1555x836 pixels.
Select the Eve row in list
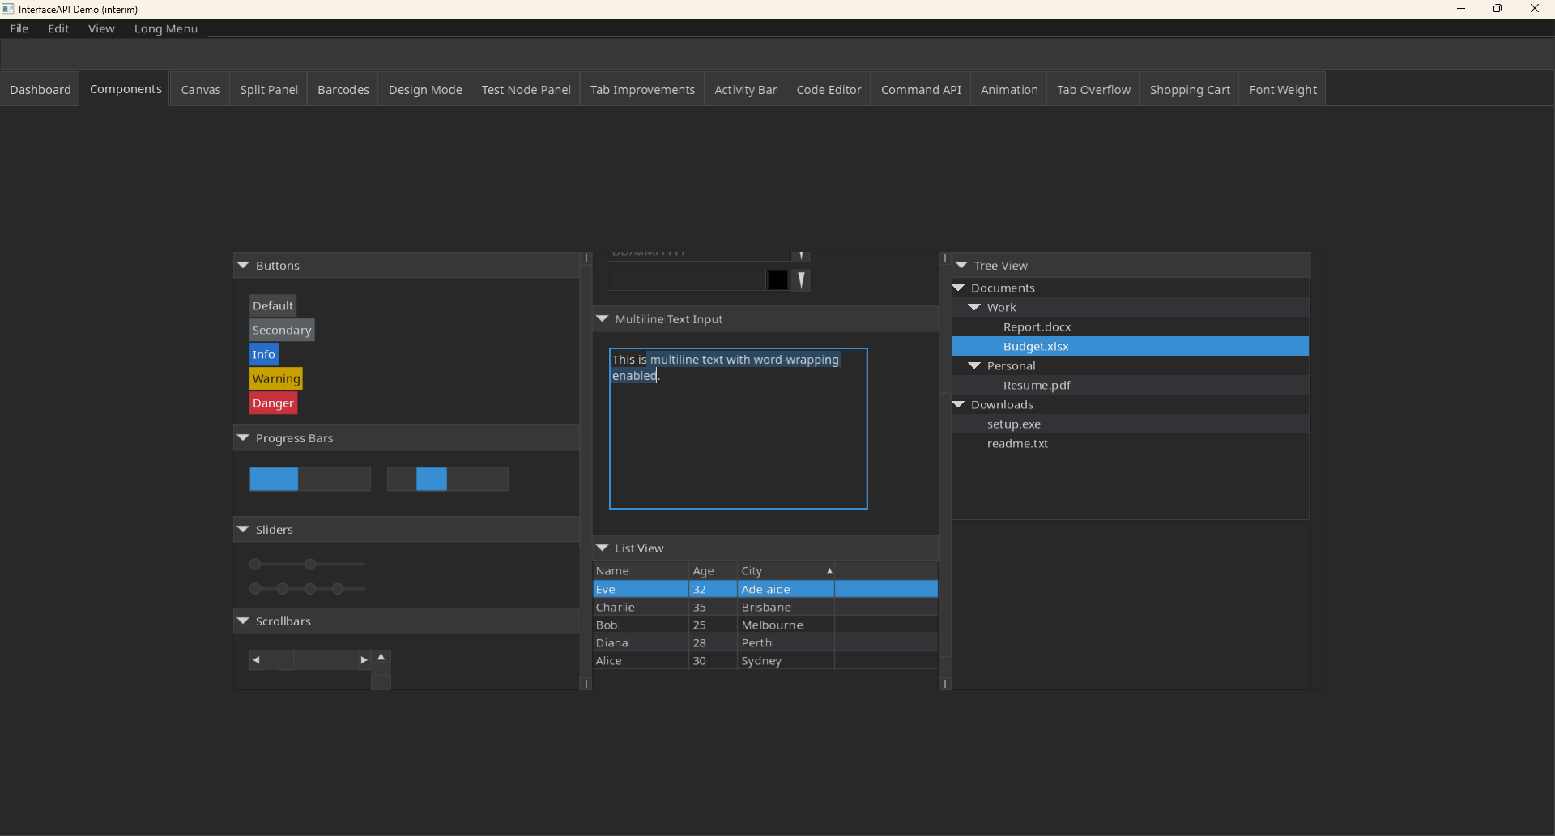[x=765, y=590]
